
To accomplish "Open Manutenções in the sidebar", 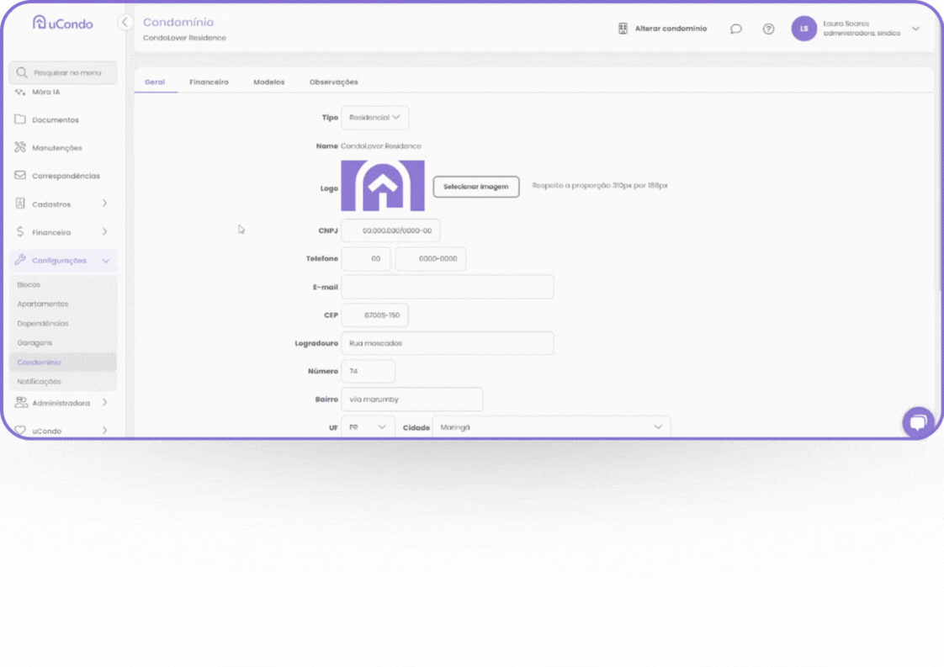I will [x=56, y=148].
